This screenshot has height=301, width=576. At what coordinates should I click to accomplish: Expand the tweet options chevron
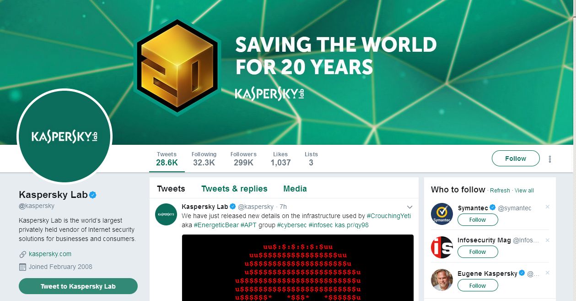click(409, 207)
